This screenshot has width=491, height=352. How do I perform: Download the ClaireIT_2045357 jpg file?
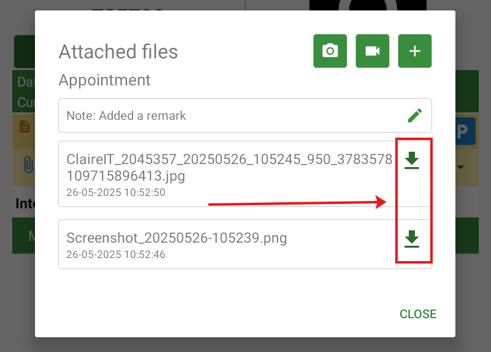click(411, 160)
